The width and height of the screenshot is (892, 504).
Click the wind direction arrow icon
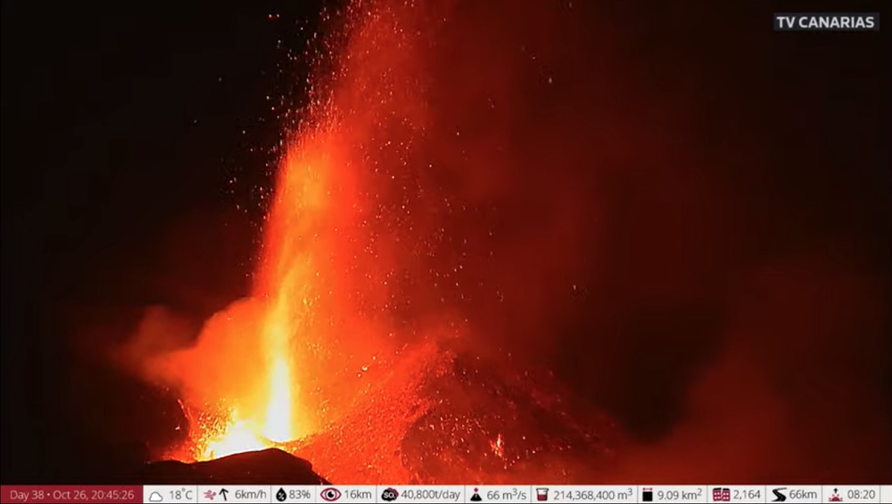(224, 495)
